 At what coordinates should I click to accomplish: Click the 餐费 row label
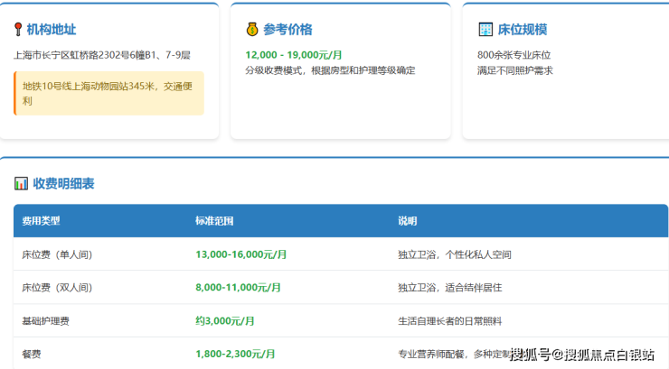[32, 354]
